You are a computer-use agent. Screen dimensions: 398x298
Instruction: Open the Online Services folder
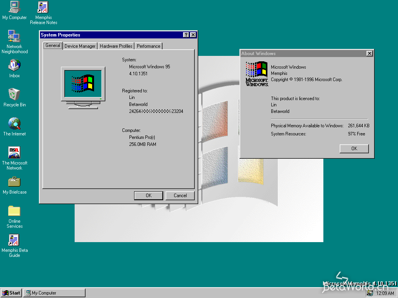click(x=14, y=211)
